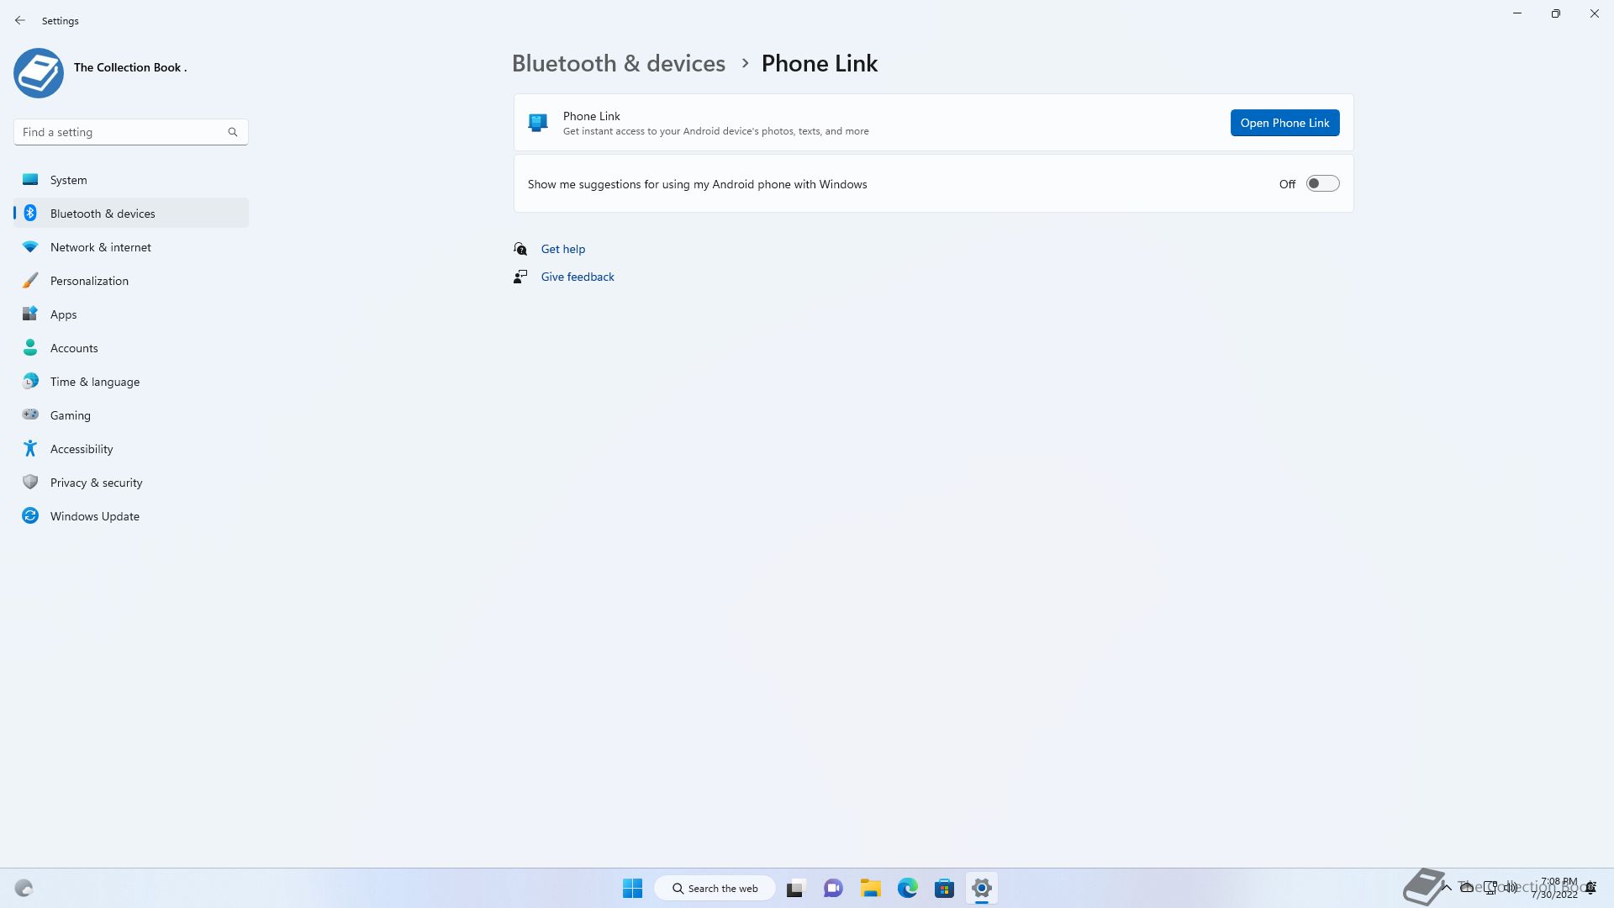Open the Give feedback link
This screenshot has width=1614, height=908.
(578, 277)
